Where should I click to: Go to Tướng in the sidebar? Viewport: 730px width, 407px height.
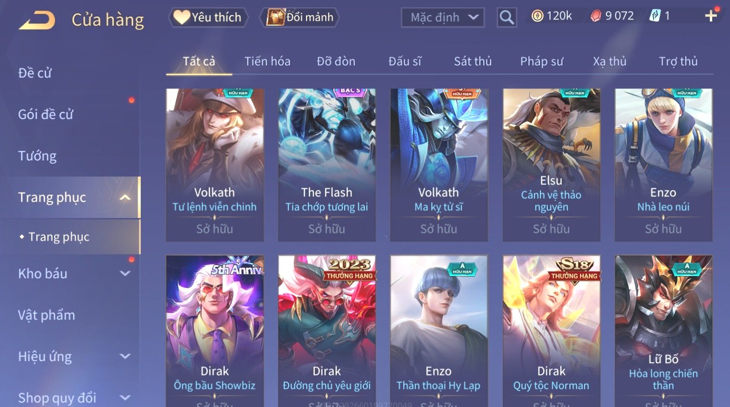point(37,156)
